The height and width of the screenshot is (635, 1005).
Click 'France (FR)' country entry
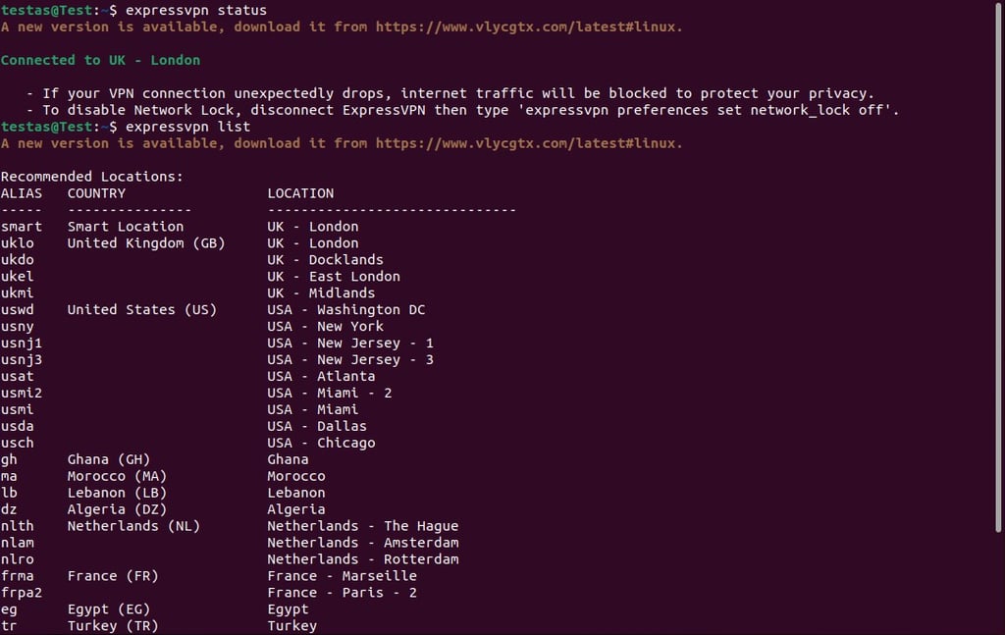[x=113, y=577]
